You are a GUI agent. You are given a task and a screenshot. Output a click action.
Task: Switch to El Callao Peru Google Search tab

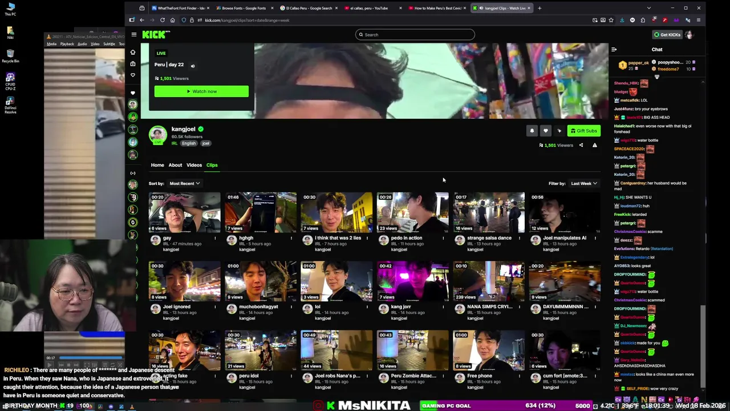pos(308,8)
